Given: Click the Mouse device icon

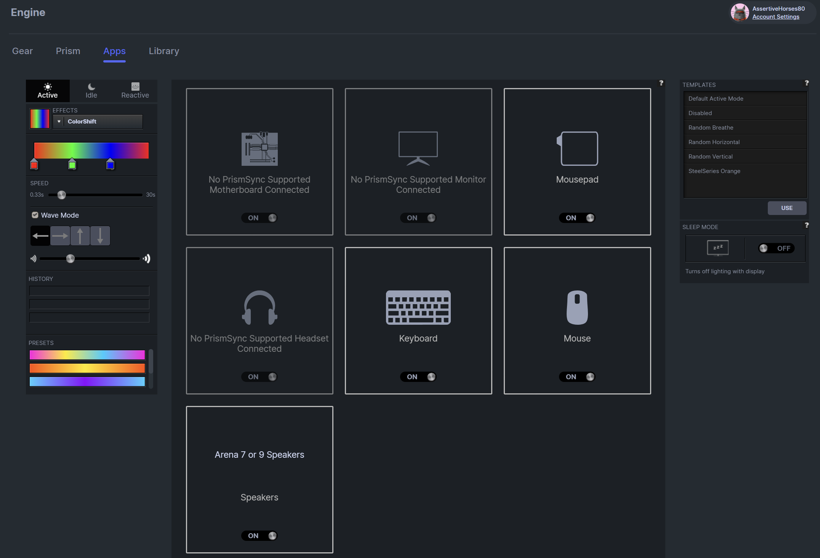Looking at the screenshot, I should 577,308.
